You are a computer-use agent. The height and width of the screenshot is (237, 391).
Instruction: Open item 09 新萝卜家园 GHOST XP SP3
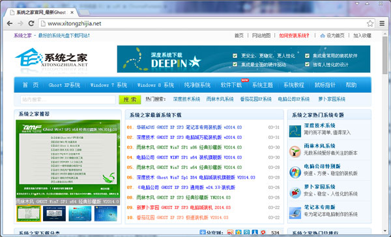click(184, 207)
